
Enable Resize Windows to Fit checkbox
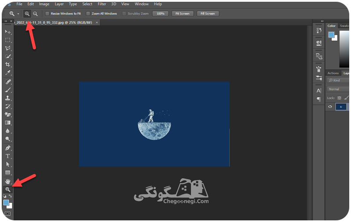point(47,14)
